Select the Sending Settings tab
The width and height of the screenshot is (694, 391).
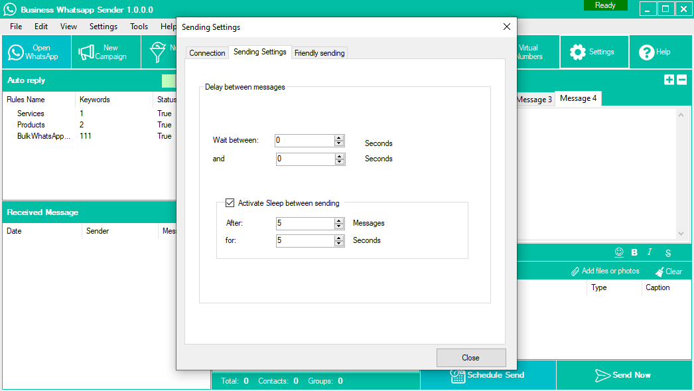260,52
